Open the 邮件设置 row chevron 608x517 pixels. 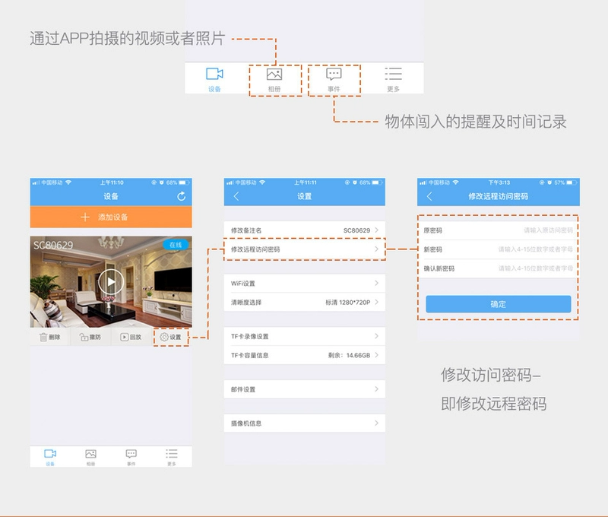pyautogui.click(x=376, y=389)
